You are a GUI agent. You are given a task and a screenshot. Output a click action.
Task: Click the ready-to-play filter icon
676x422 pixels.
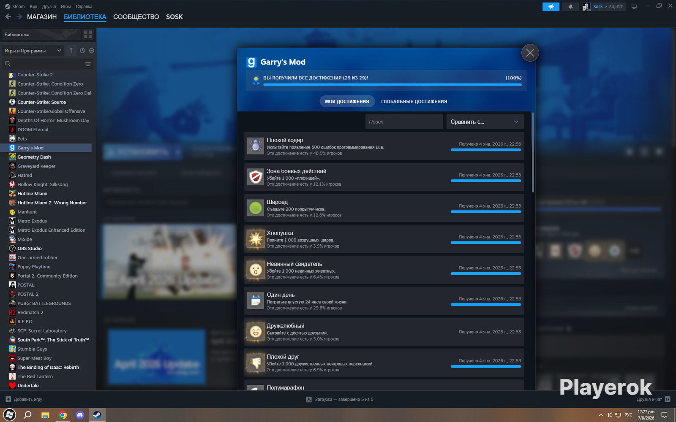(91, 51)
